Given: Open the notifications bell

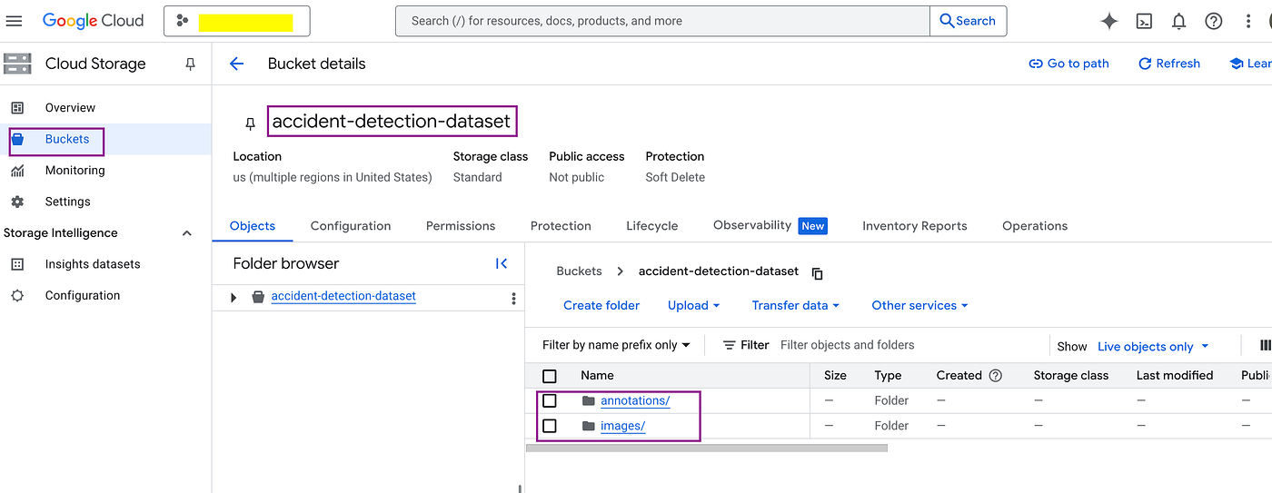Looking at the screenshot, I should coord(1178,21).
